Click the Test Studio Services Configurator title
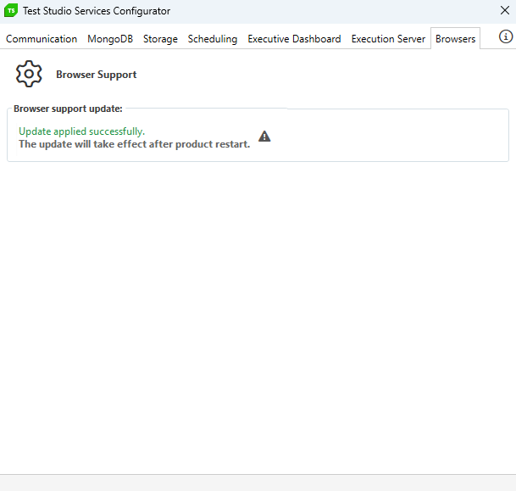The width and height of the screenshot is (516, 491). pos(97,11)
